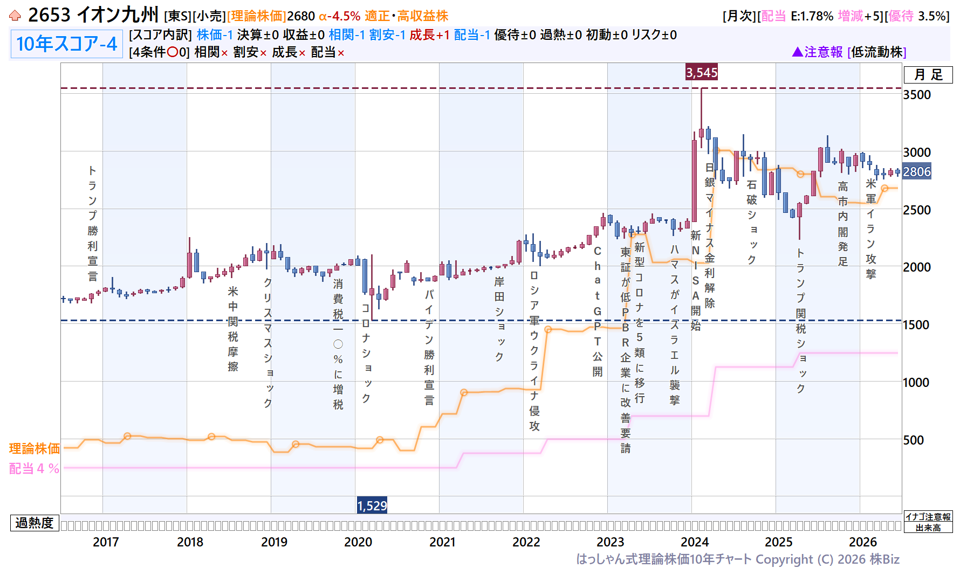Select the stock title 2653 イオン九州

tap(93, 15)
